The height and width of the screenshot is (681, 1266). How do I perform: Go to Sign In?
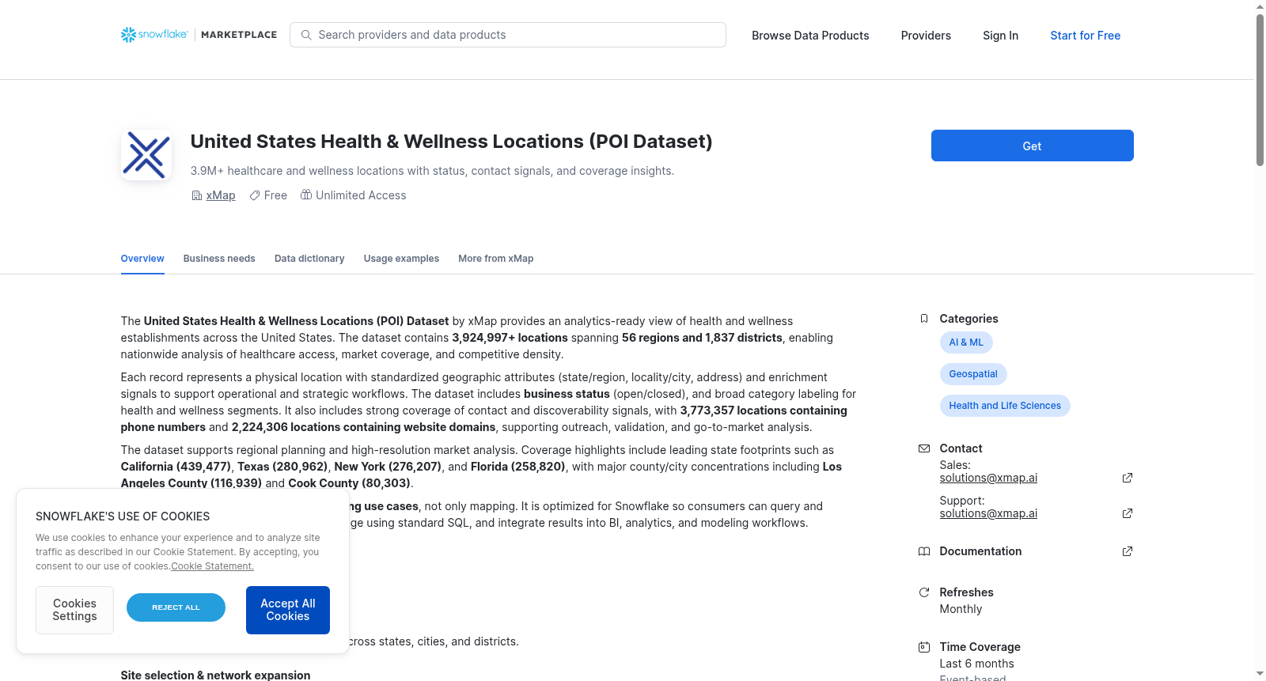pos(1000,36)
